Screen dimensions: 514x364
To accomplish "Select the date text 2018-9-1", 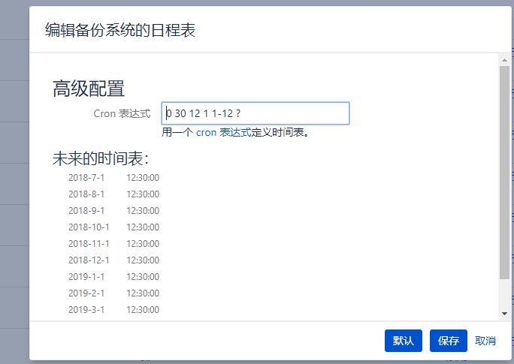I will [86, 210].
